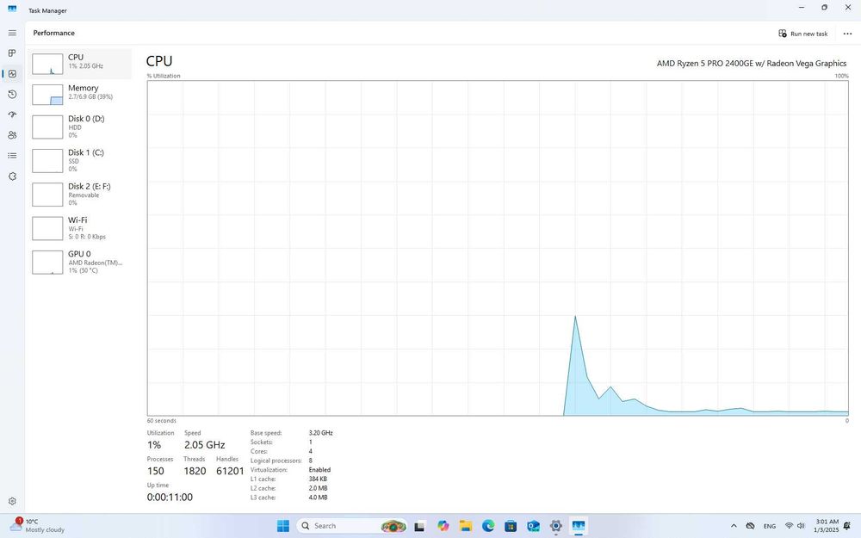Minimize the Task Manager window

tap(802, 8)
